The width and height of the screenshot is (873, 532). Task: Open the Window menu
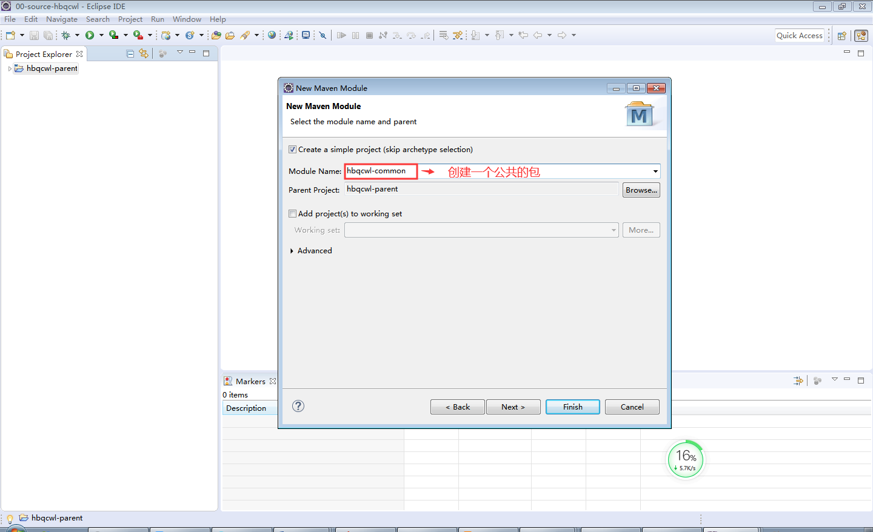[187, 19]
